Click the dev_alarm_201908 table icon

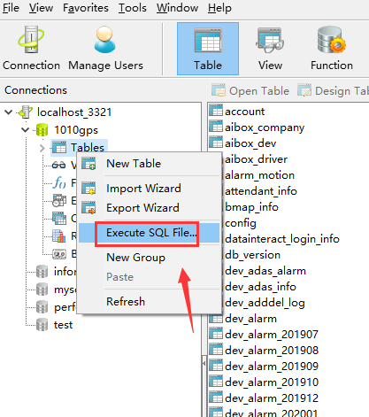[216, 350]
